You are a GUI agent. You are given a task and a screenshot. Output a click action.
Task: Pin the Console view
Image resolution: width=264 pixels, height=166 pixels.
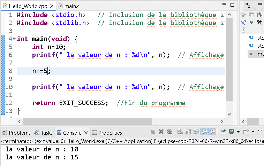[x=223, y=132]
